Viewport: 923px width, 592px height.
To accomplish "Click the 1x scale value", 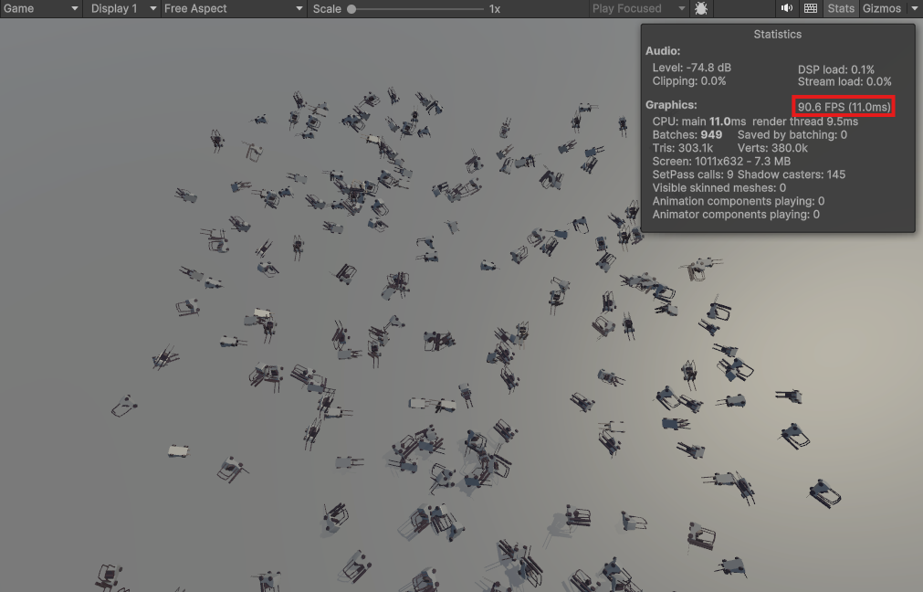I will 494,8.
